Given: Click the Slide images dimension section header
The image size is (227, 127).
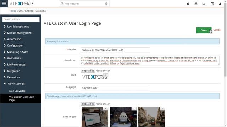Looking at the screenshot, I should pos(132,96).
